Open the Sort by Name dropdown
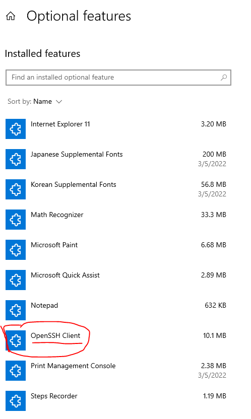 (35, 102)
